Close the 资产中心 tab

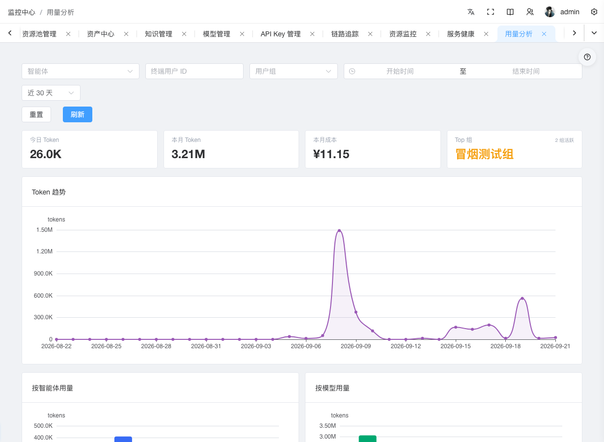tap(126, 34)
